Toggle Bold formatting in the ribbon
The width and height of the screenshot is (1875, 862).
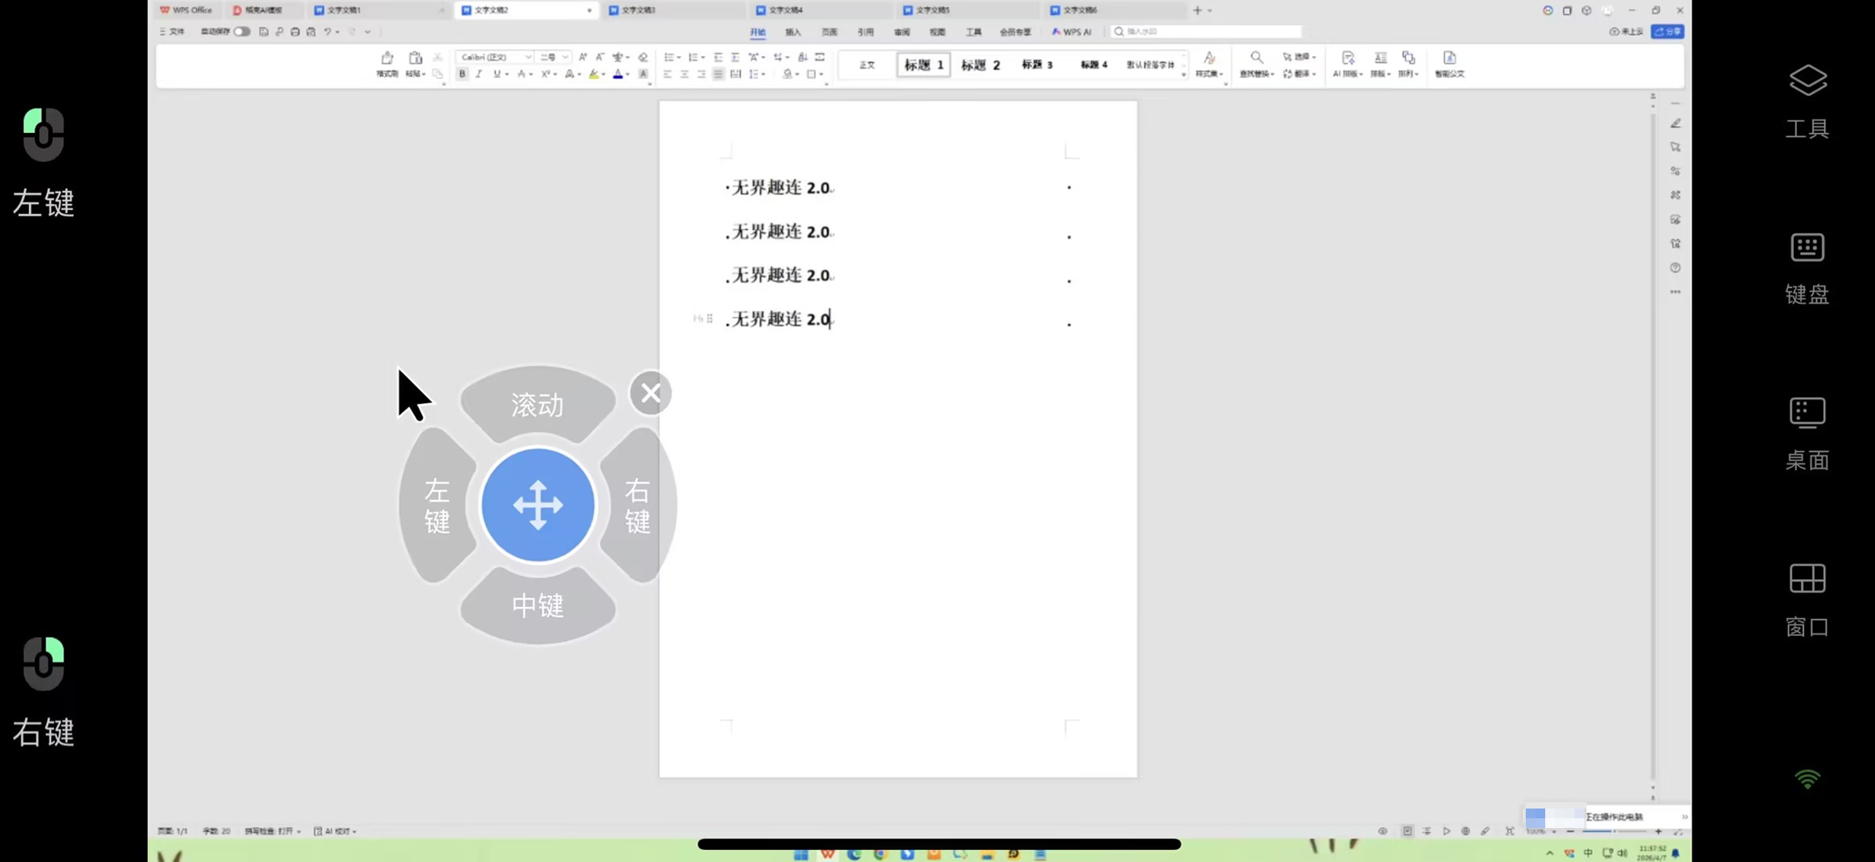(462, 75)
